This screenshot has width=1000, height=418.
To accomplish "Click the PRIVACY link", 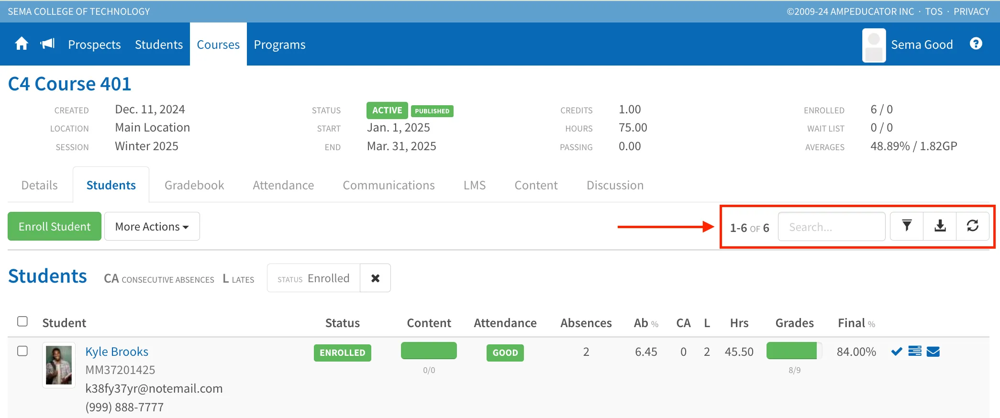I will pyautogui.click(x=971, y=11).
